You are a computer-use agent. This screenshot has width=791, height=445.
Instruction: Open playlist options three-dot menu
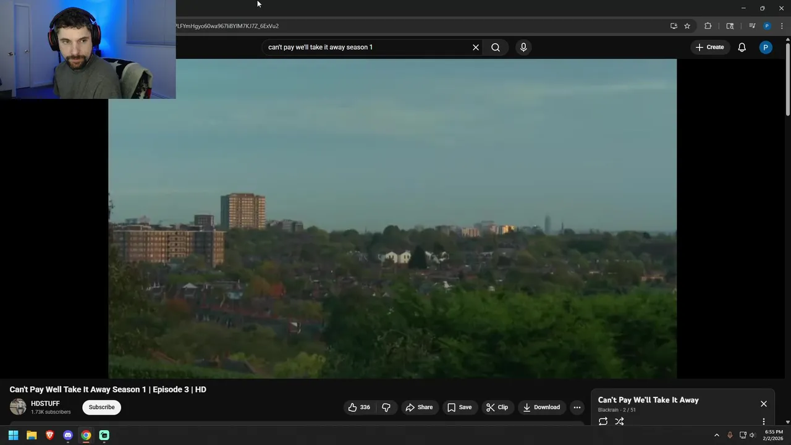pos(764,422)
